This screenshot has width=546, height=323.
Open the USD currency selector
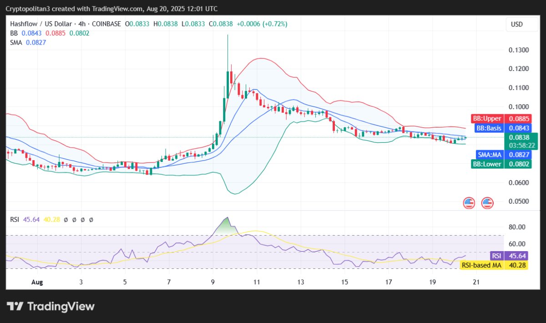pos(521,24)
